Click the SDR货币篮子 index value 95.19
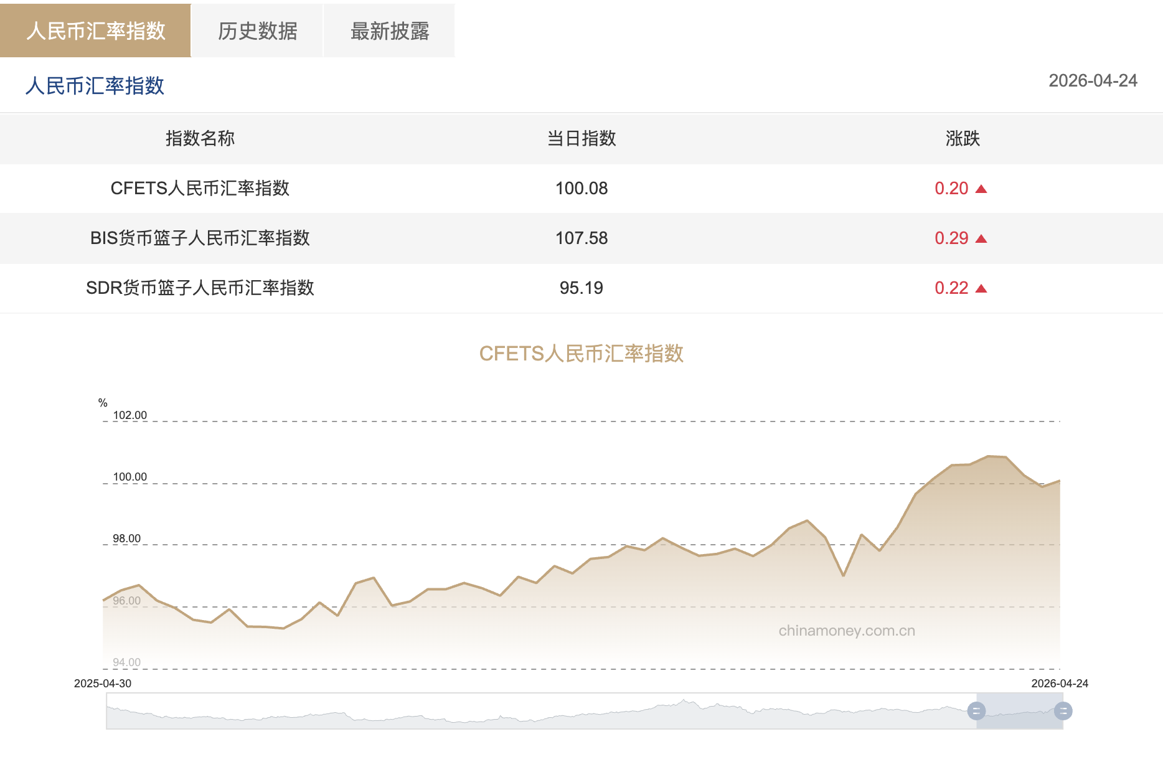The image size is (1163, 762). click(x=581, y=288)
